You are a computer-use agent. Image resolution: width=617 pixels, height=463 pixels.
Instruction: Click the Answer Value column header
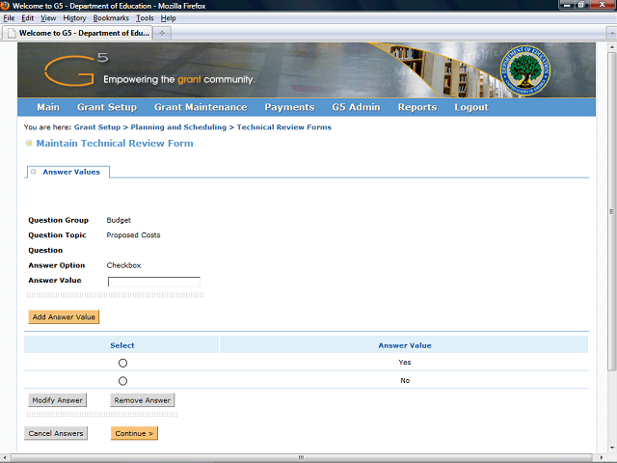pyautogui.click(x=405, y=345)
